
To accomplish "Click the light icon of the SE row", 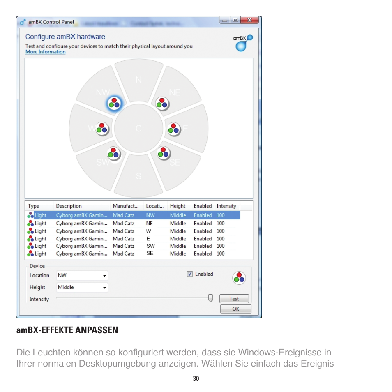I will pyautogui.click(x=30, y=254).
